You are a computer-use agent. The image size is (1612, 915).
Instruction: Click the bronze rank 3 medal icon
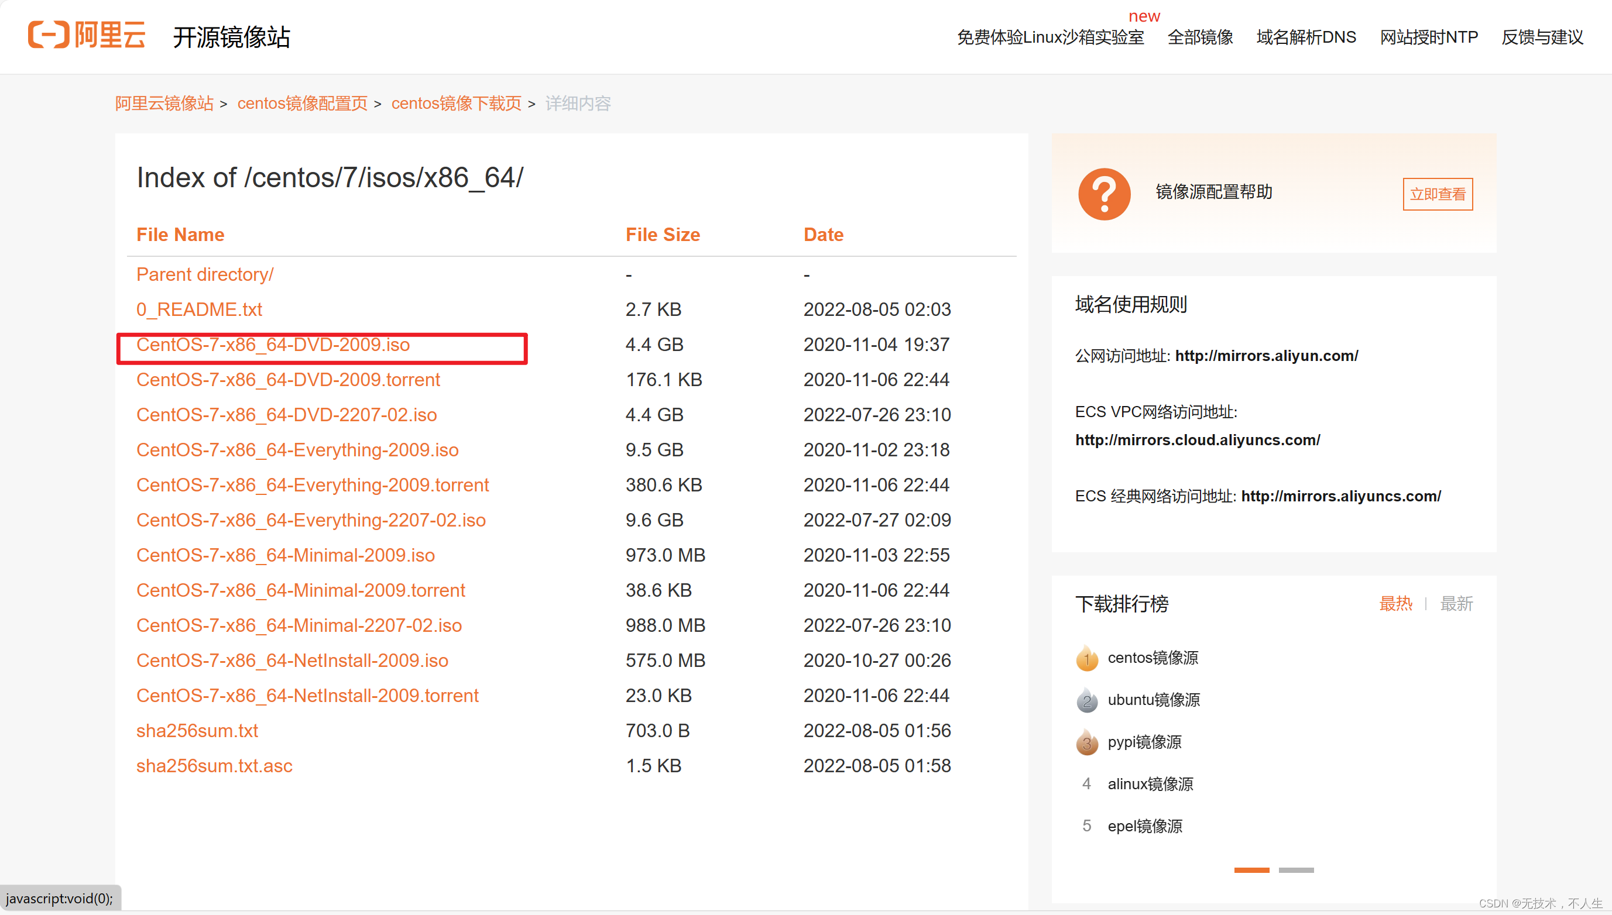pyautogui.click(x=1087, y=742)
